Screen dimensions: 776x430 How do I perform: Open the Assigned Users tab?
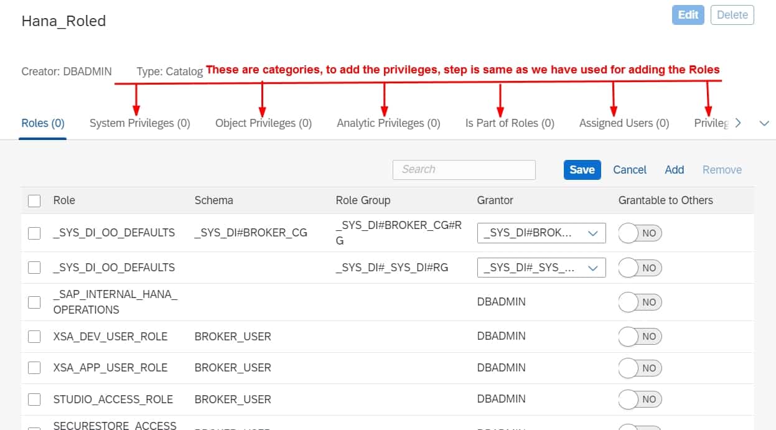point(624,123)
